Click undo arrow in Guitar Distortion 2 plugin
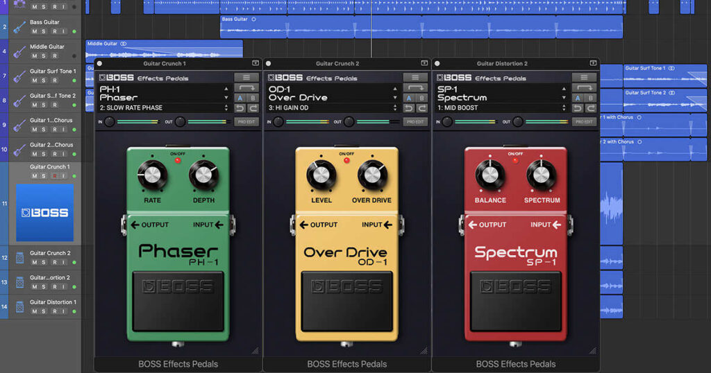The image size is (711, 373). pos(578,107)
